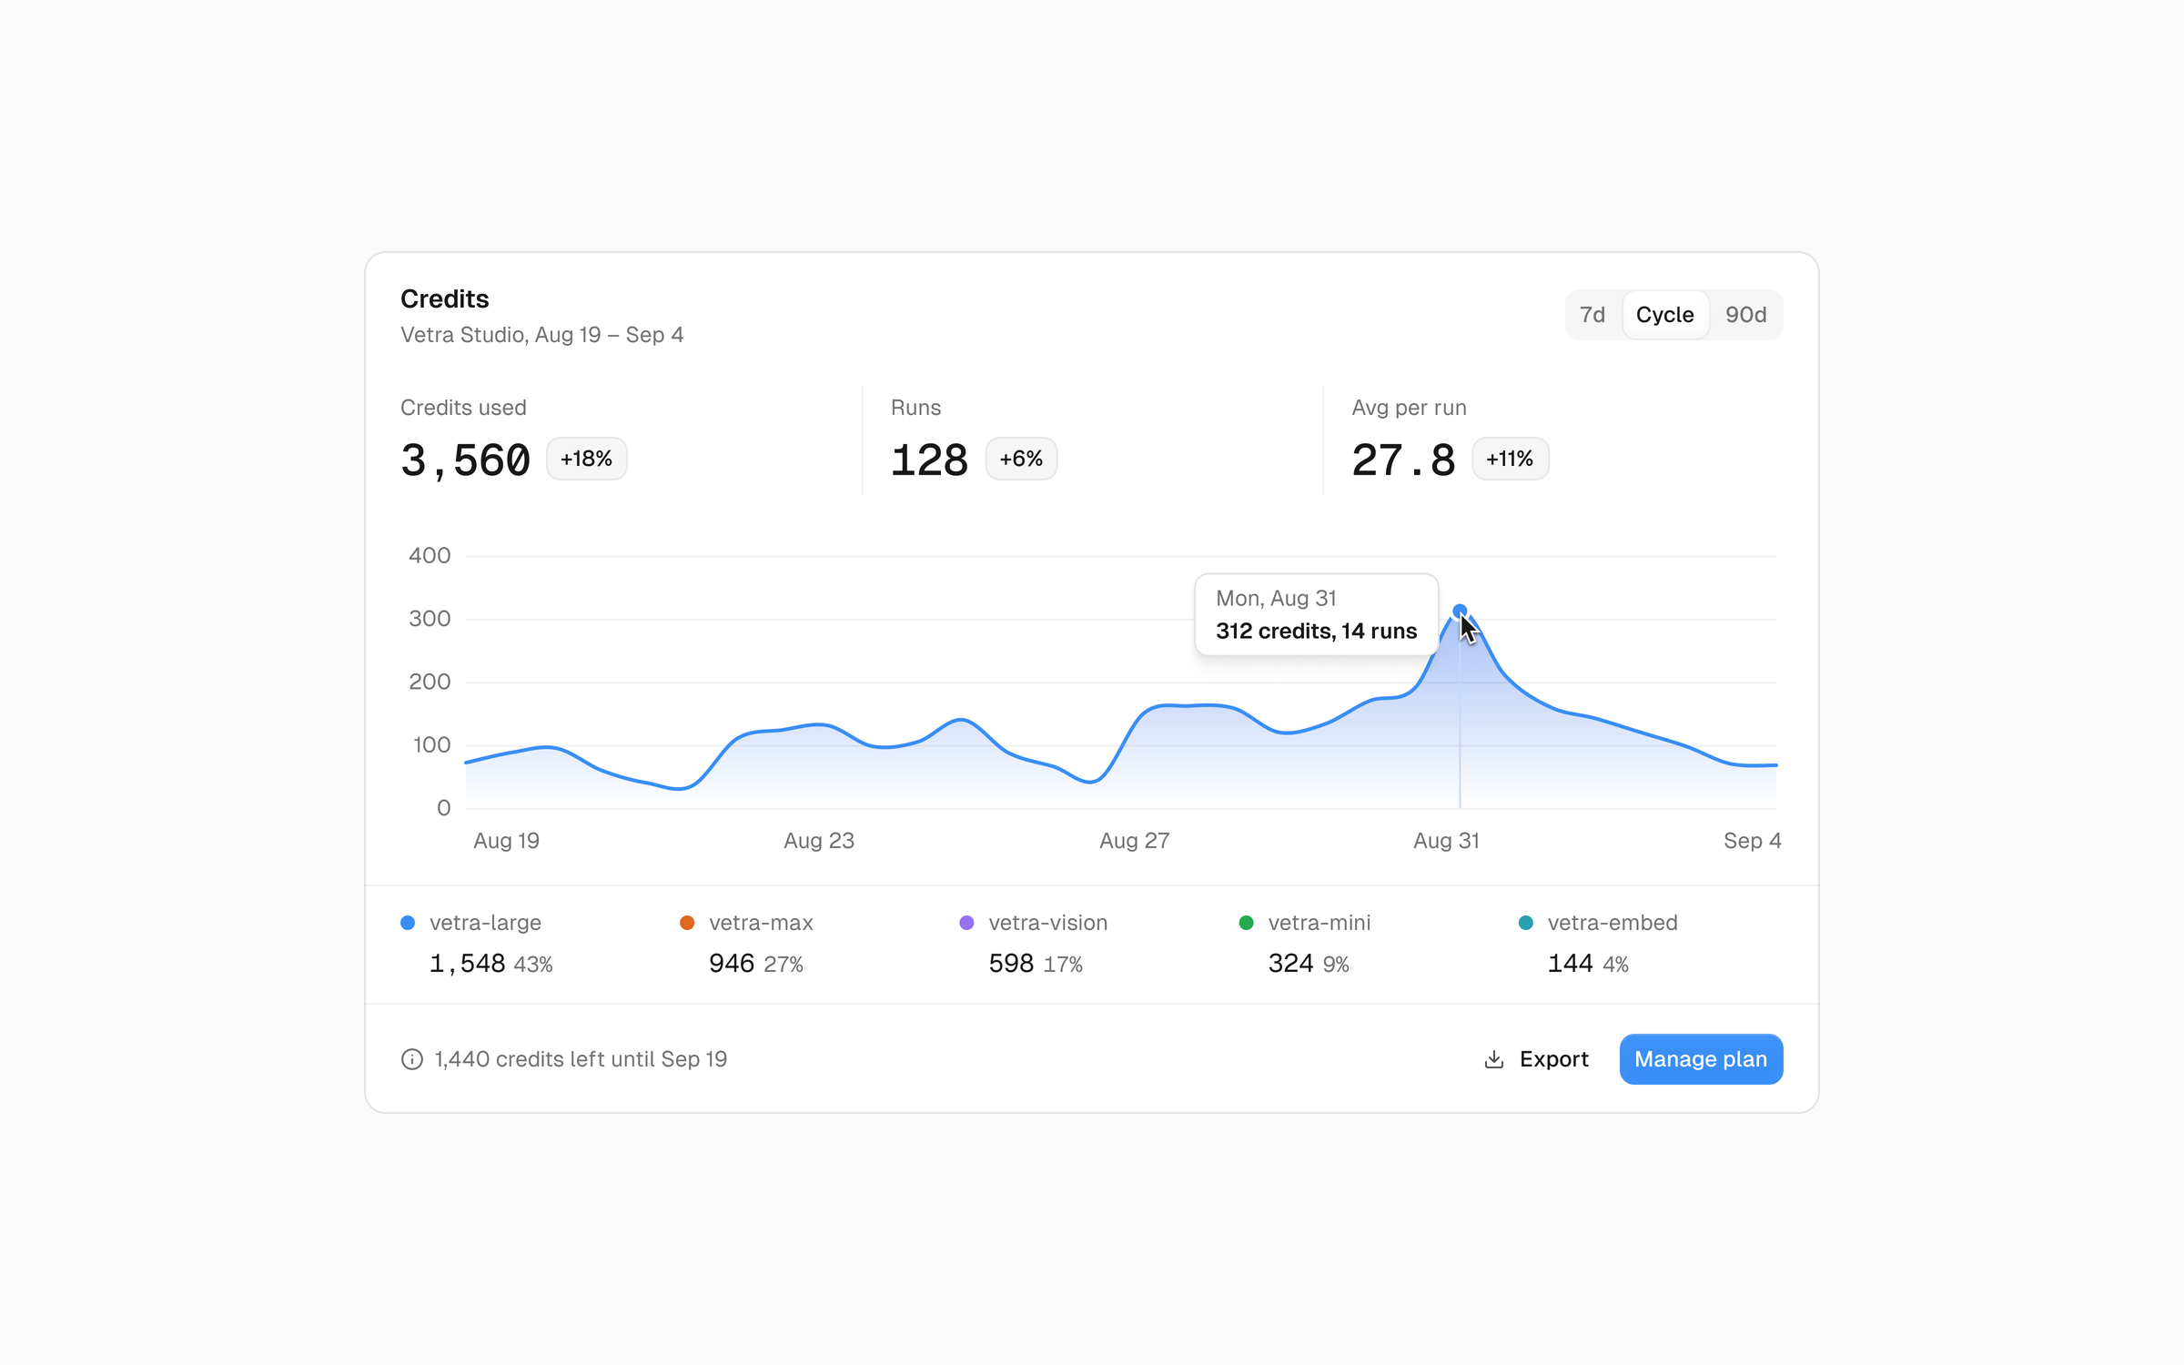Click the 1,548 vetra-large credits value
Screen dimensions: 2184x1365
coord(467,963)
